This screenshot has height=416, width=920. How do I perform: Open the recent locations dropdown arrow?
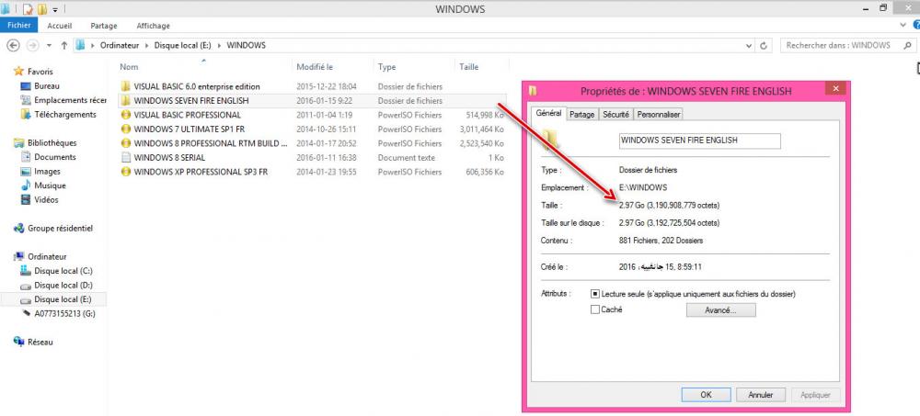pos(50,45)
